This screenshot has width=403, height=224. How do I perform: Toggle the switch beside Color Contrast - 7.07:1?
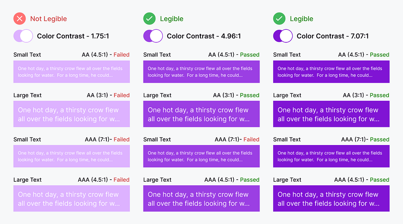coord(283,36)
